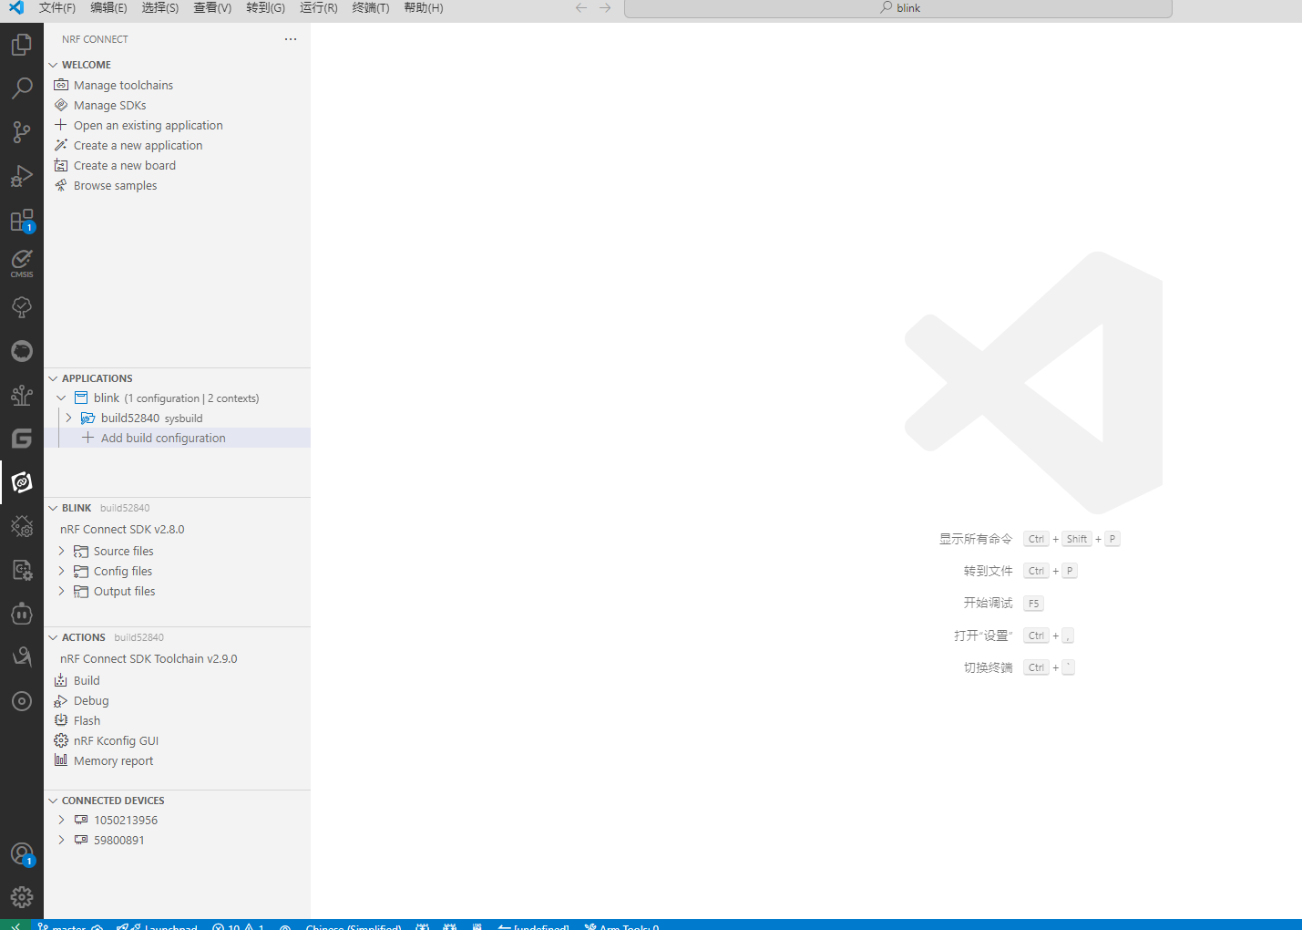Open the 终端(T) menu
The image size is (1302, 930).
pyautogui.click(x=371, y=7)
